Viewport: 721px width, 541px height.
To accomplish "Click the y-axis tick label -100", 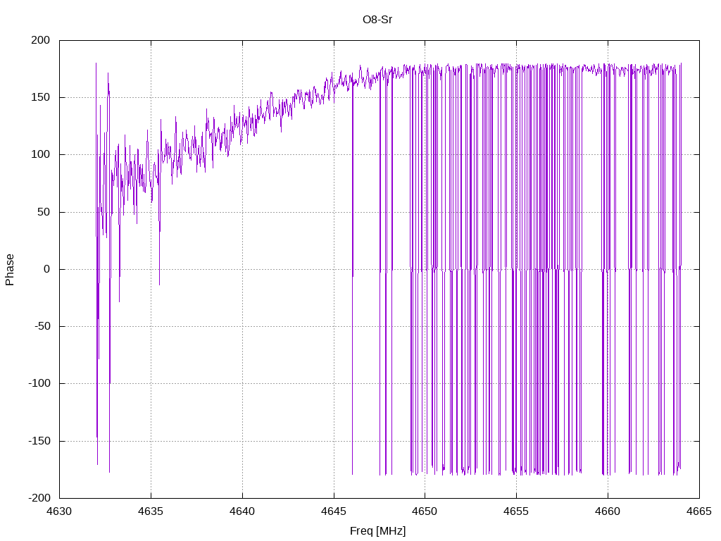I will (39, 383).
